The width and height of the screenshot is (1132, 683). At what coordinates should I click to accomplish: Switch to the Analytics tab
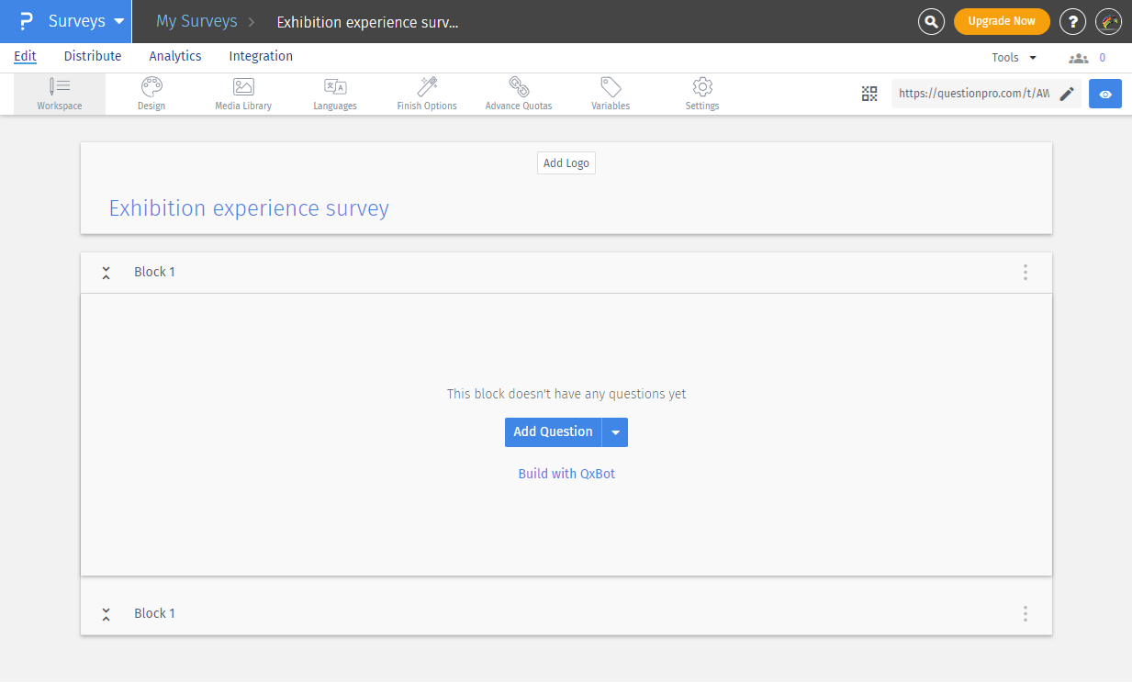[174, 56]
